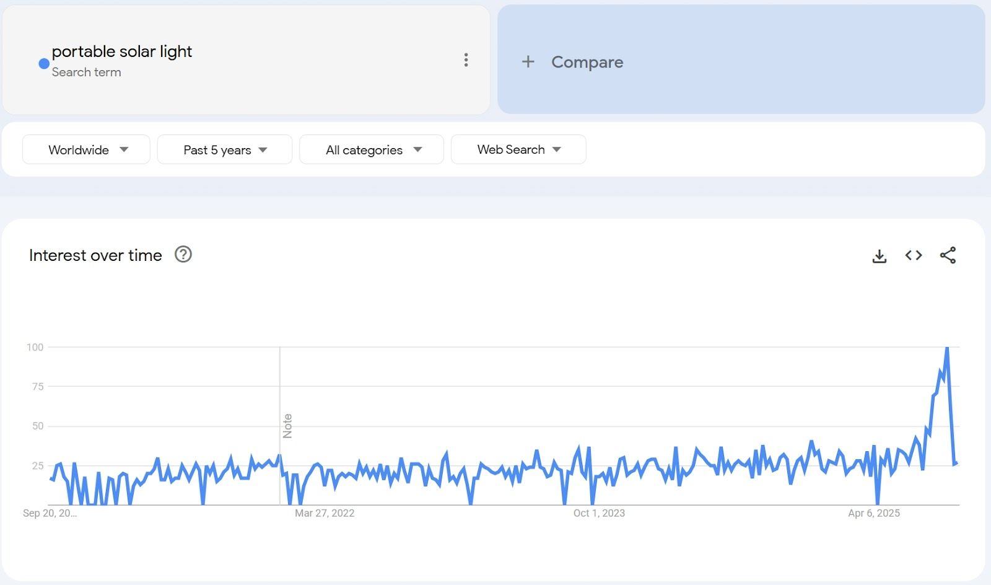The width and height of the screenshot is (991, 585).
Task: Click the Apr 6, 2025 date label
Action: [873, 513]
